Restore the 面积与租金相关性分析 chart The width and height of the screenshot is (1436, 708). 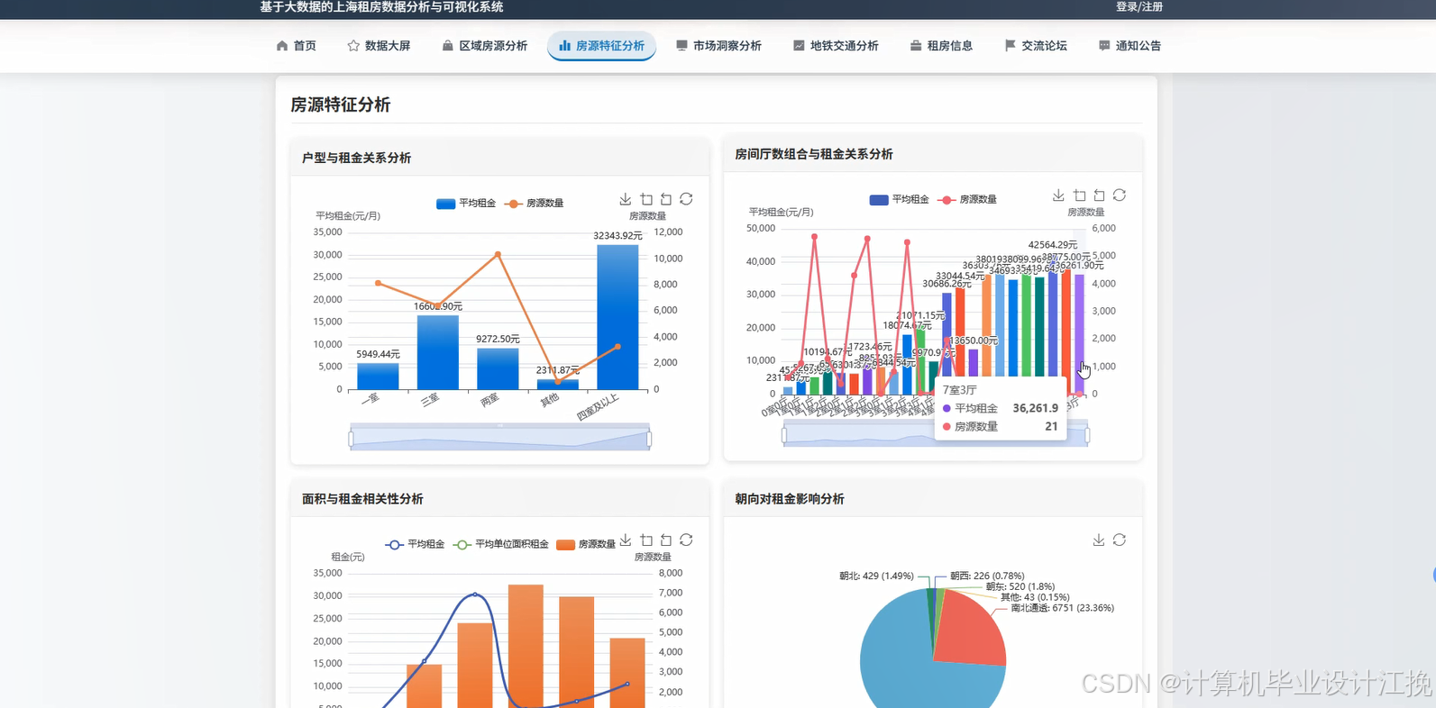click(x=686, y=540)
